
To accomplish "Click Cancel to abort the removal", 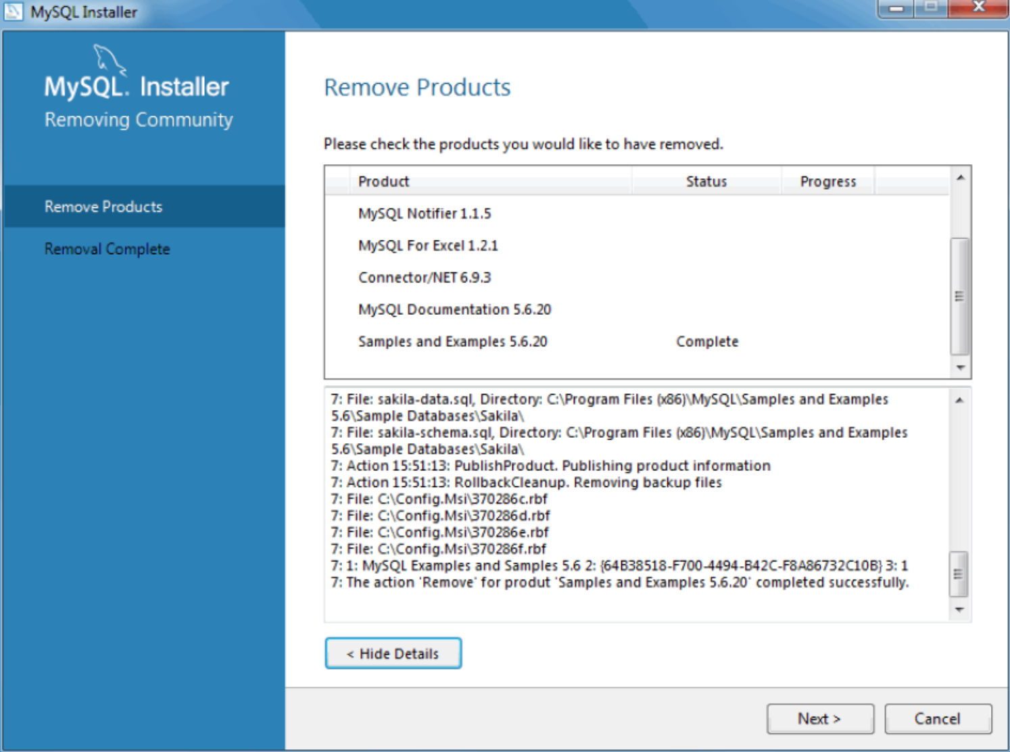I will (938, 718).
